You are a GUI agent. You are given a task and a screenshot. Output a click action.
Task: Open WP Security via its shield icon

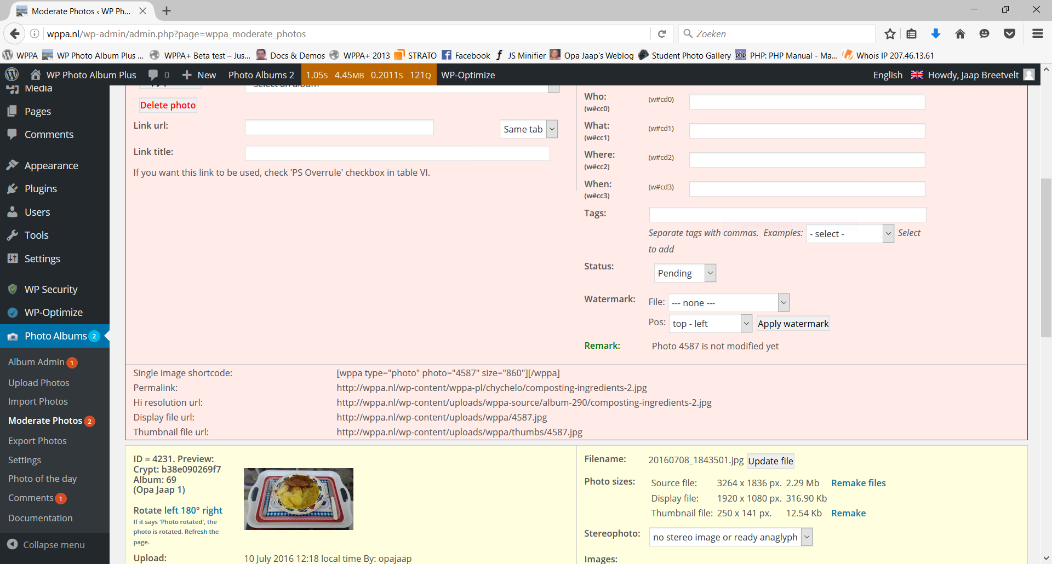coord(13,289)
